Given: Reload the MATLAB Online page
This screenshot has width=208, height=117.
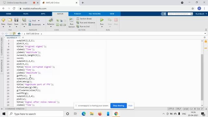Looking at the screenshot, I should coord(14,8).
